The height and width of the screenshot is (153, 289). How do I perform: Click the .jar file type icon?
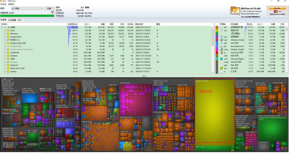pyautogui.click(x=221, y=46)
